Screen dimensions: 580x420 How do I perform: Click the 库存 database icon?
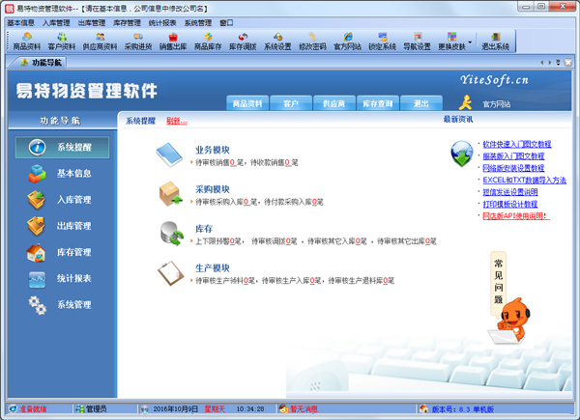(172, 233)
